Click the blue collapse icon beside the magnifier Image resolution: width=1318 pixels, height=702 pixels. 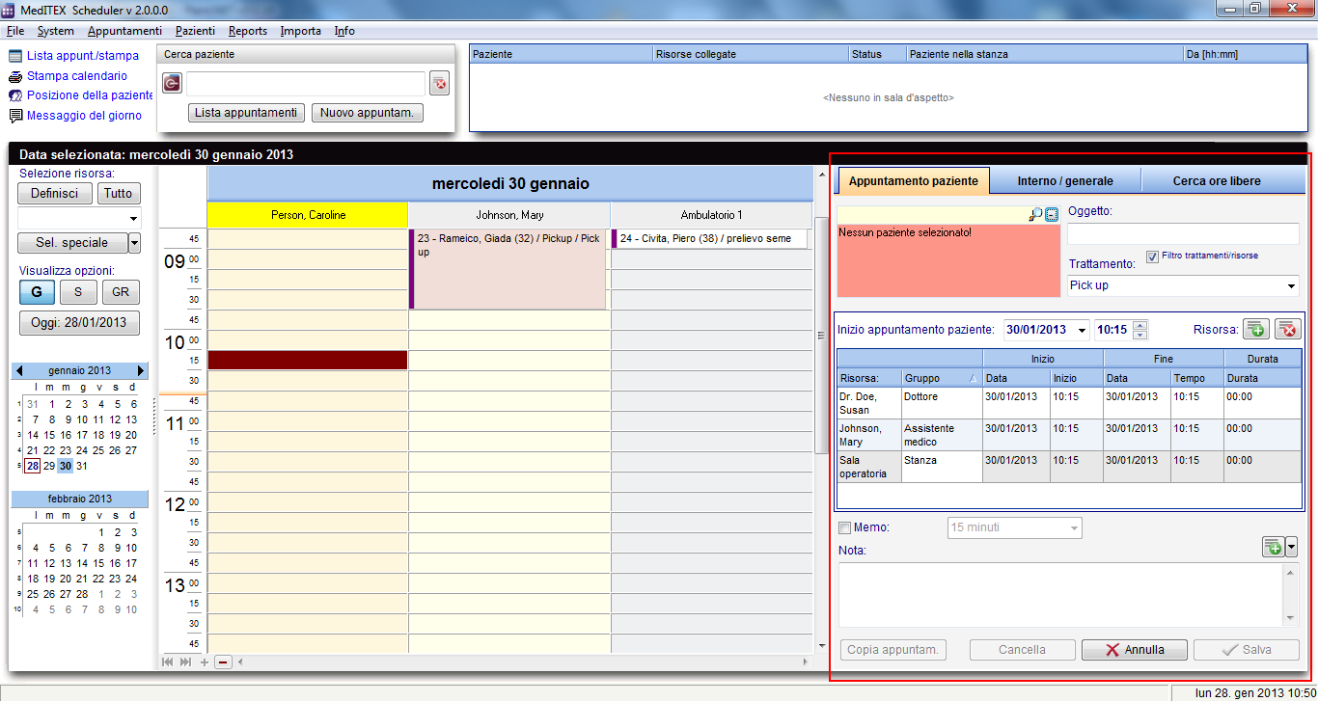(x=1052, y=215)
